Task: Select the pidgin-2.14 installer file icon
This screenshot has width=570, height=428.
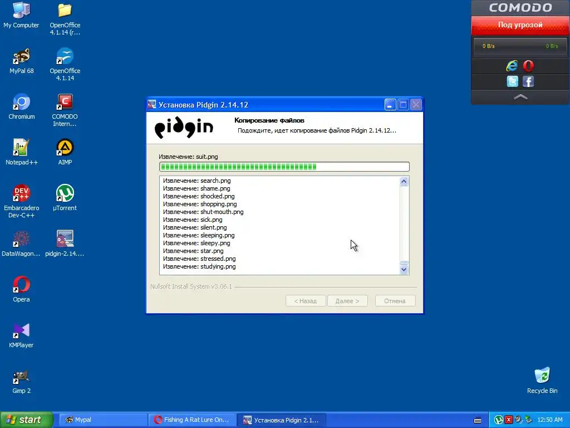Action: 65,244
